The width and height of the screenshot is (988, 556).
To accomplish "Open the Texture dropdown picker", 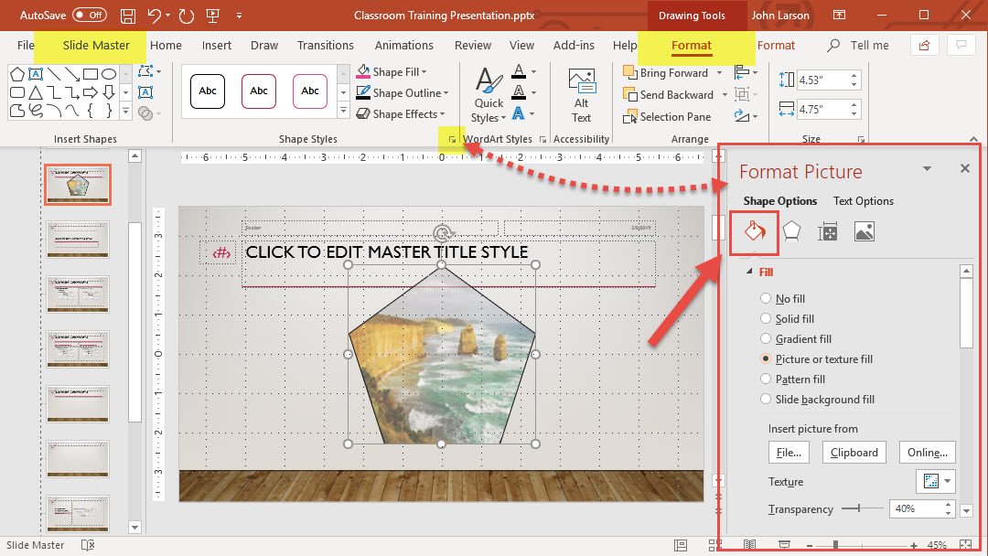I will pyautogui.click(x=935, y=481).
